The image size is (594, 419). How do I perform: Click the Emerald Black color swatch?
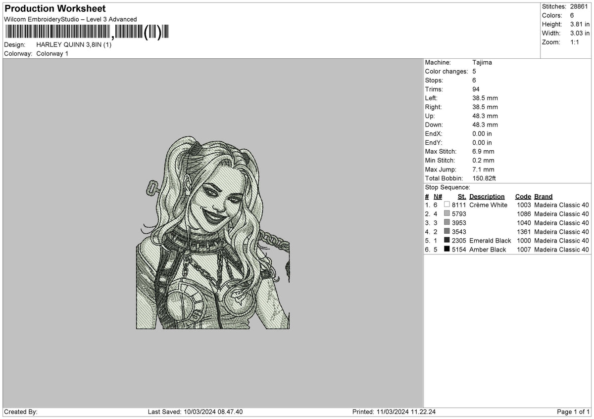tap(447, 241)
